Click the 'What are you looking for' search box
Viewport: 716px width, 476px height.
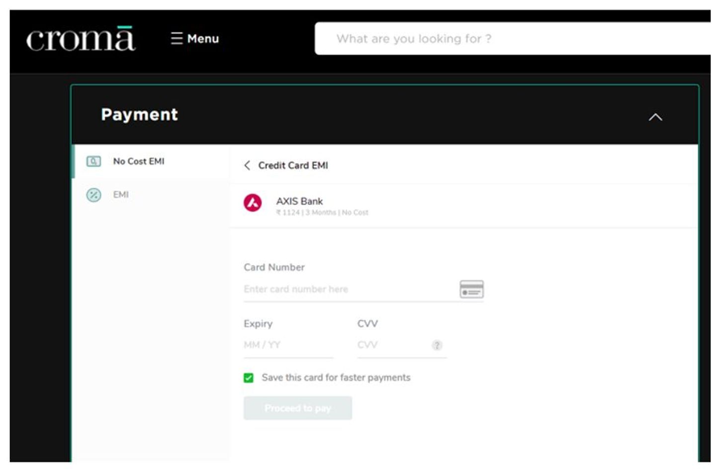512,39
